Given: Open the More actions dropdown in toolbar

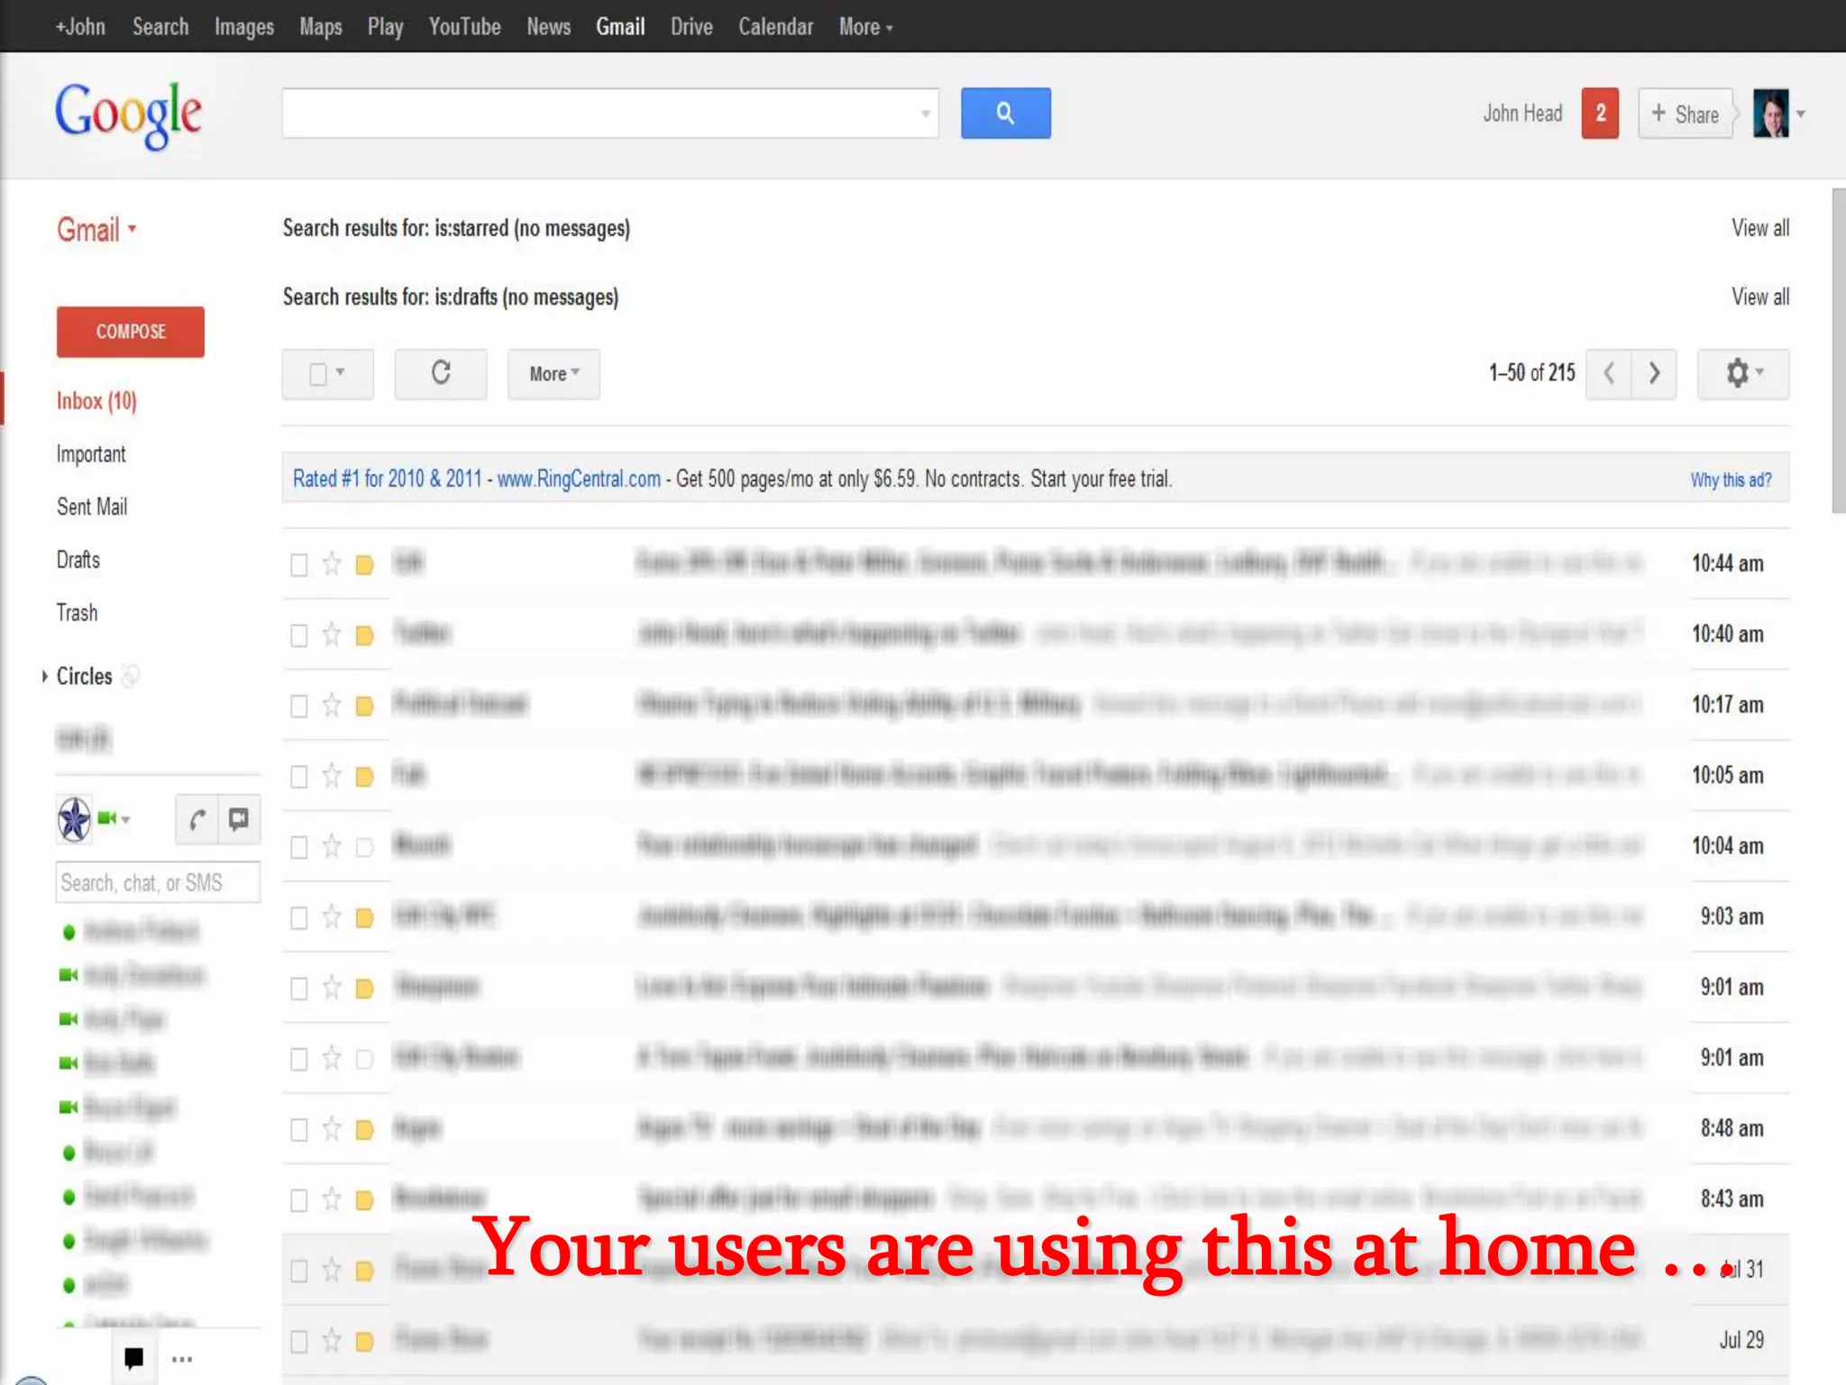Looking at the screenshot, I should (553, 373).
